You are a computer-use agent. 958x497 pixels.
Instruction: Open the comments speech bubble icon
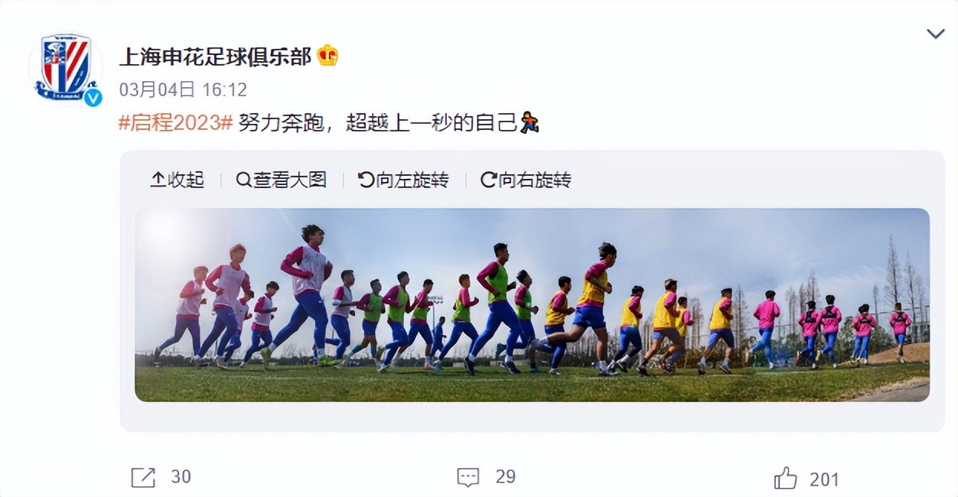tap(468, 478)
